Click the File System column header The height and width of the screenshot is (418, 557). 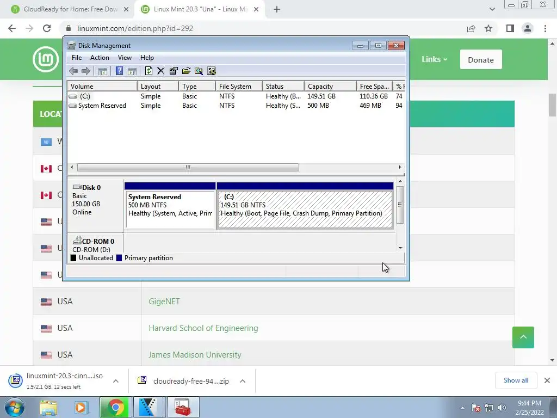click(x=239, y=87)
